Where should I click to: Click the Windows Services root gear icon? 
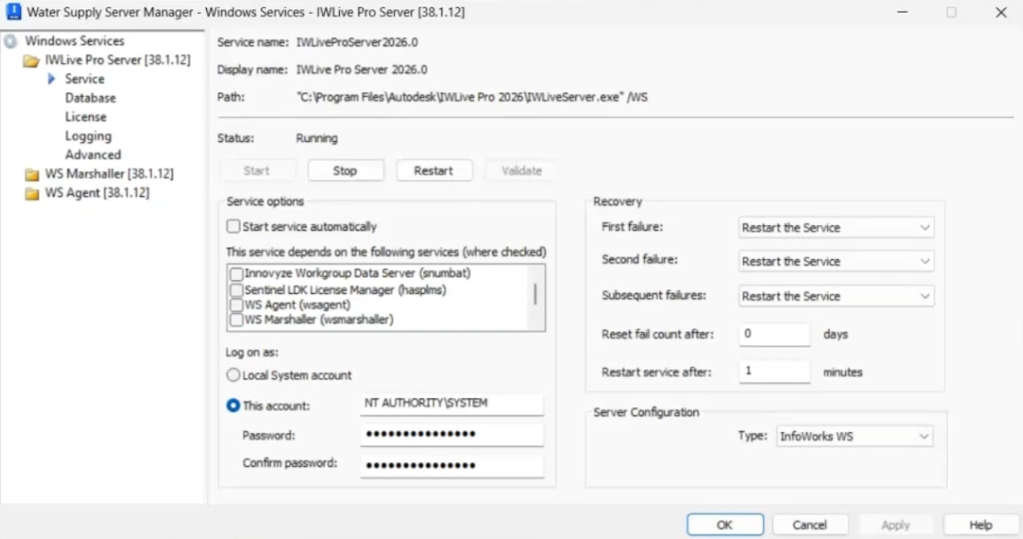[x=10, y=41]
